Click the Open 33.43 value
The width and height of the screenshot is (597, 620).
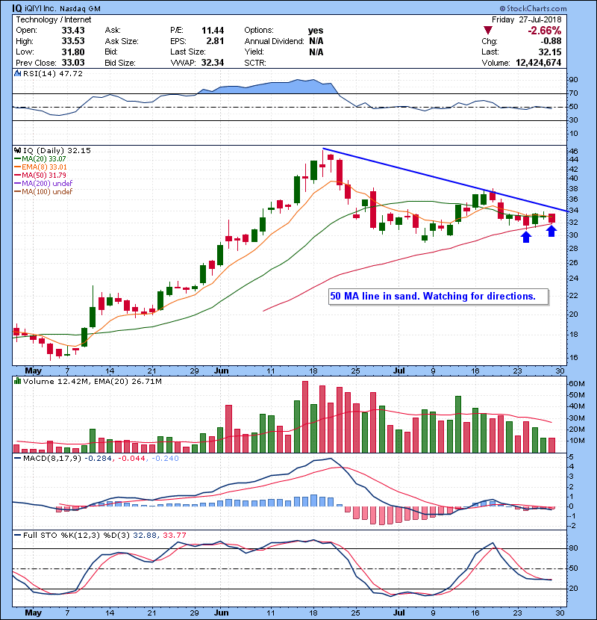tap(73, 31)
